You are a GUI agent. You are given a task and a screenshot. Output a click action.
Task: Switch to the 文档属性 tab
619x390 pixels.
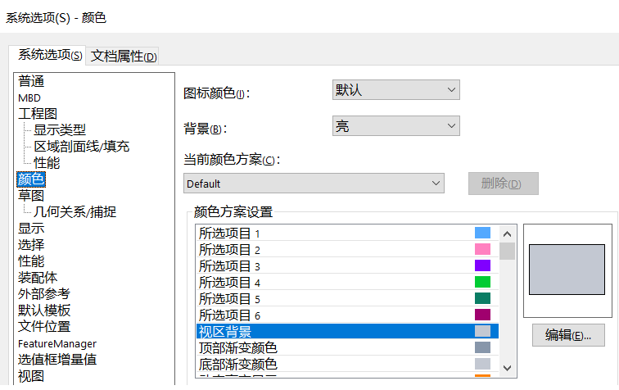[x=124, y=56]
